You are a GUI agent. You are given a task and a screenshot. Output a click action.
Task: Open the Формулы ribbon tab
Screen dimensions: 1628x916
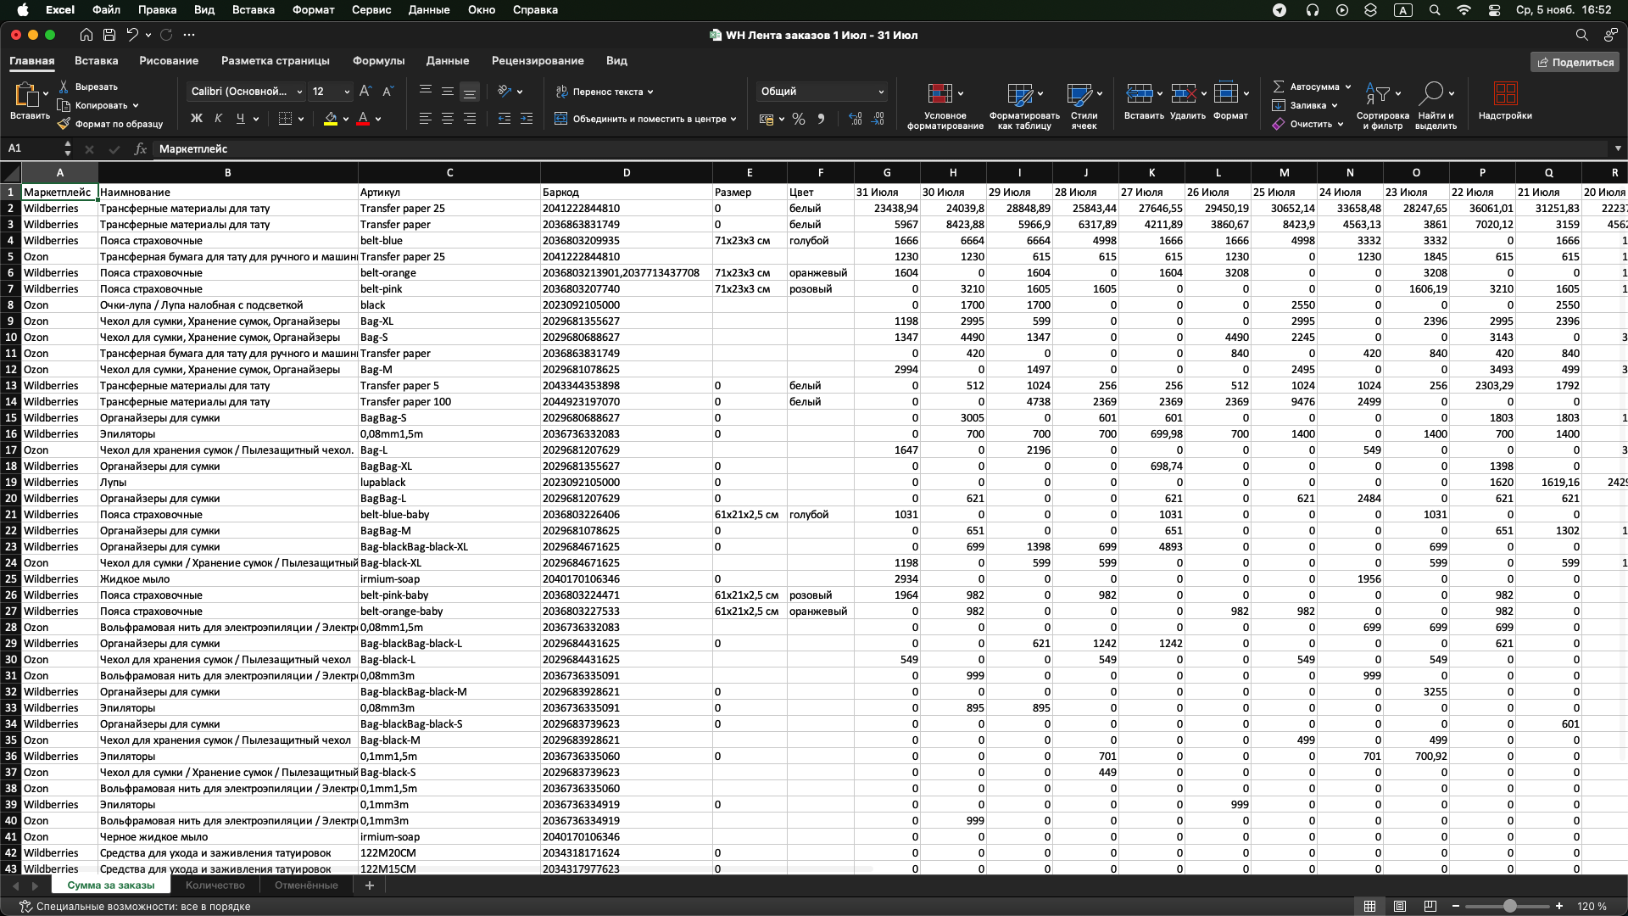click(x=378, y=61)
